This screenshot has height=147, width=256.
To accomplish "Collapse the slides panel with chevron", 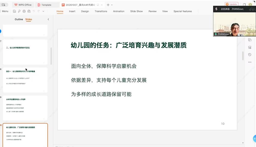I will coord(48,19).
